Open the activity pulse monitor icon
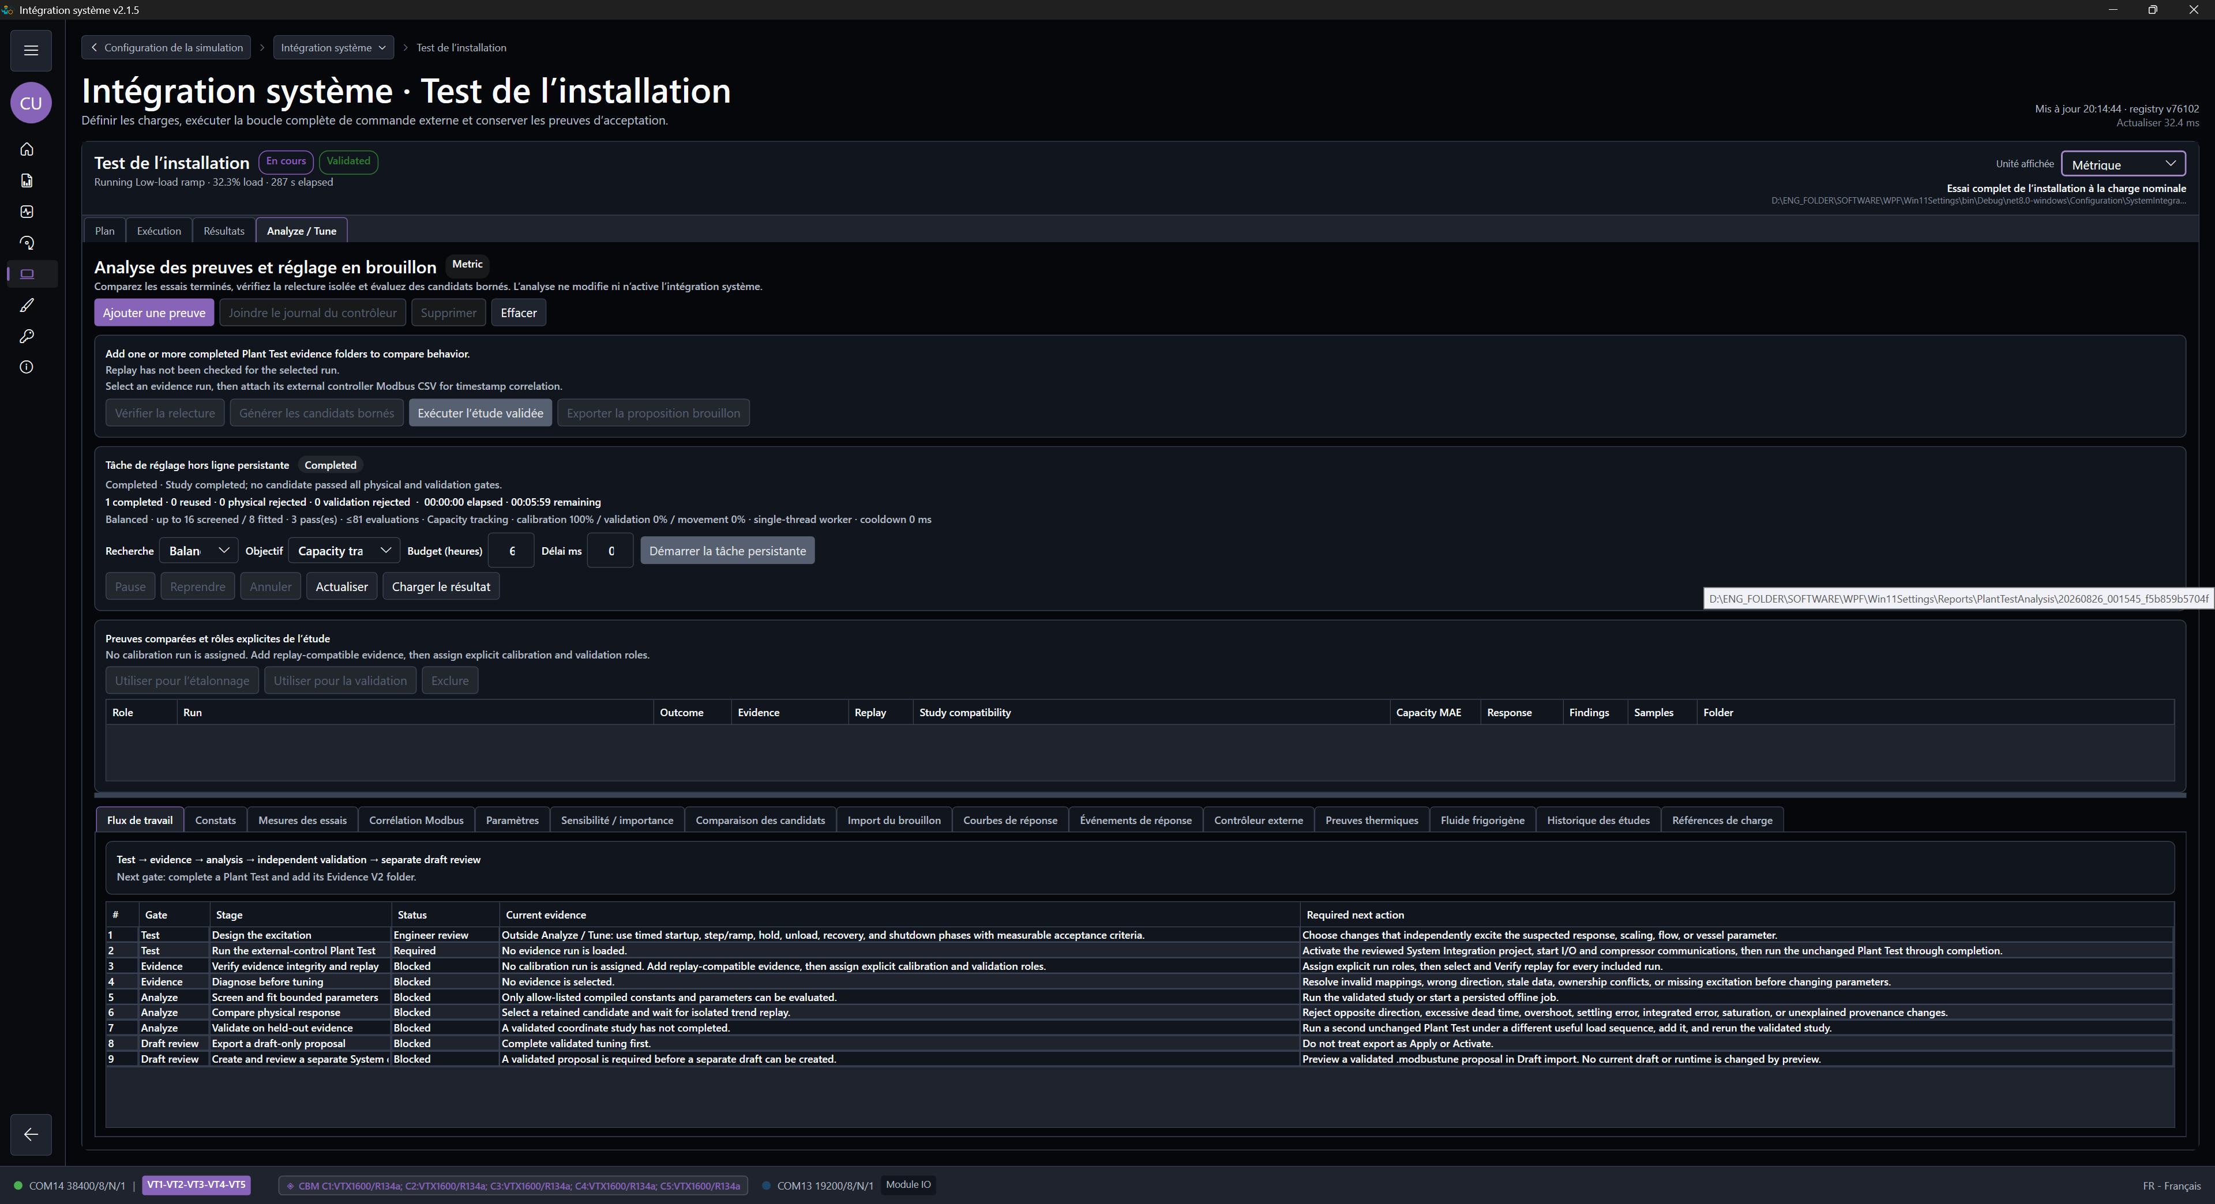Screen dimensions: 2215x1204 coord(27,212)
